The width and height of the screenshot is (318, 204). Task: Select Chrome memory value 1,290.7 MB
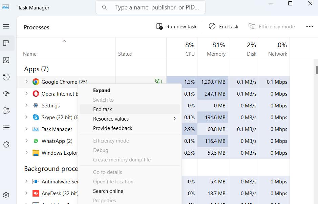tap(213, 82)
